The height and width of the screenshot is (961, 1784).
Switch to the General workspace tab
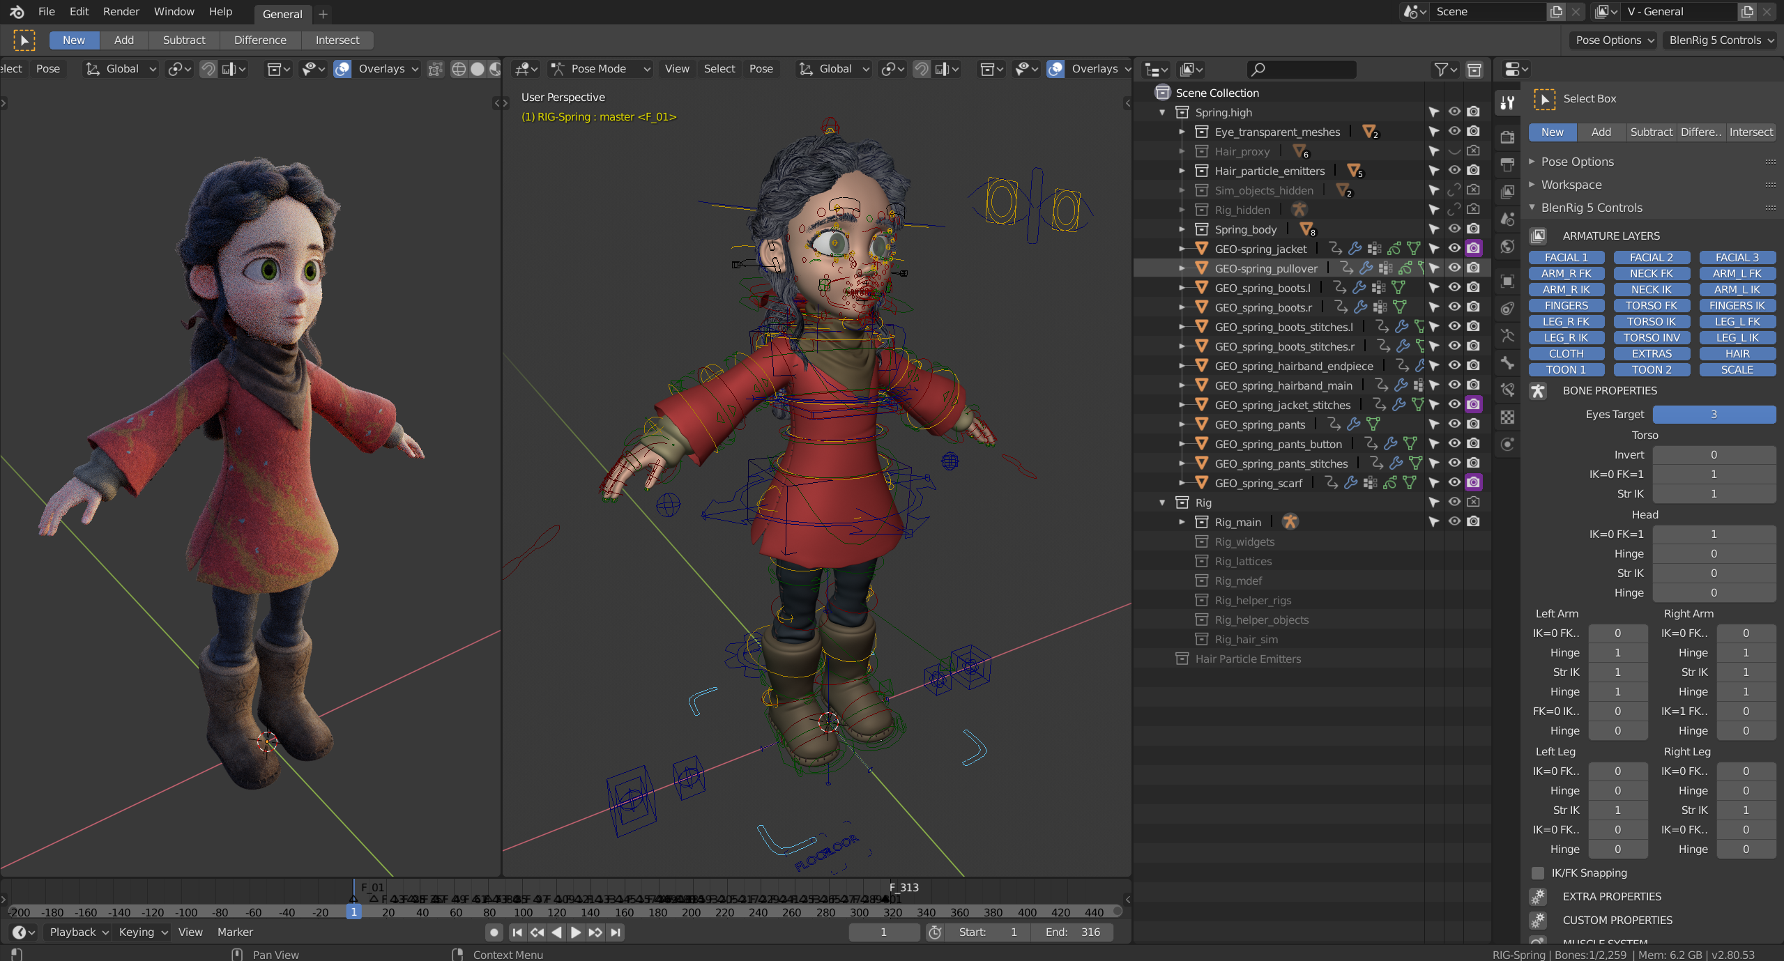click(282, 14)
